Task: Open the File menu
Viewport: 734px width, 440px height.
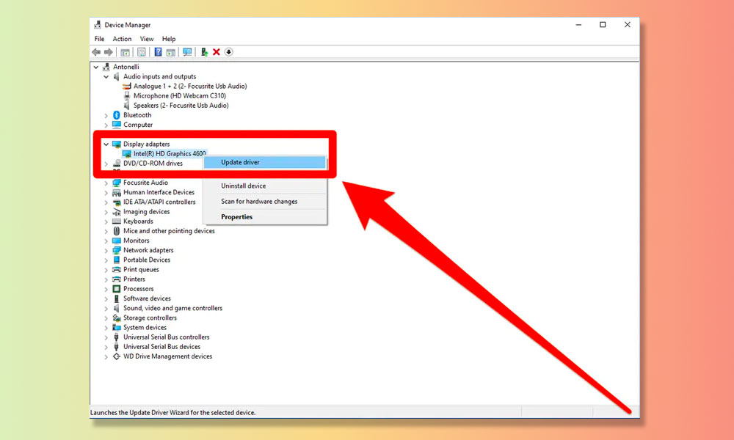Action: coord(99,39)
